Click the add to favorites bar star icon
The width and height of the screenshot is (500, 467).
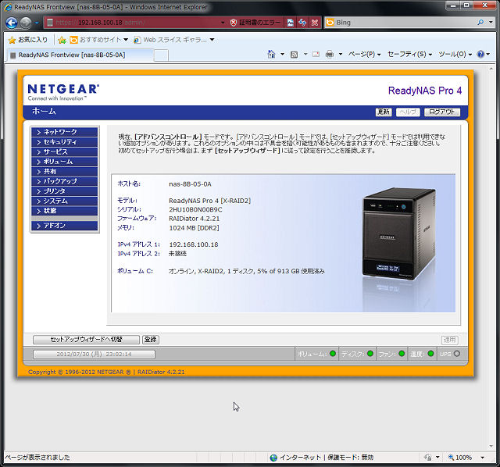(x=62, y=40)
